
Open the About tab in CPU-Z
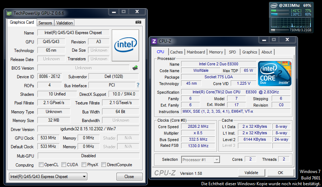(x=267, y=52)
